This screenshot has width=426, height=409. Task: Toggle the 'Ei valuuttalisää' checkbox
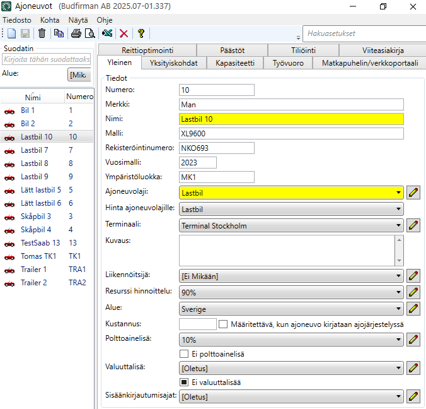(185, 382)
